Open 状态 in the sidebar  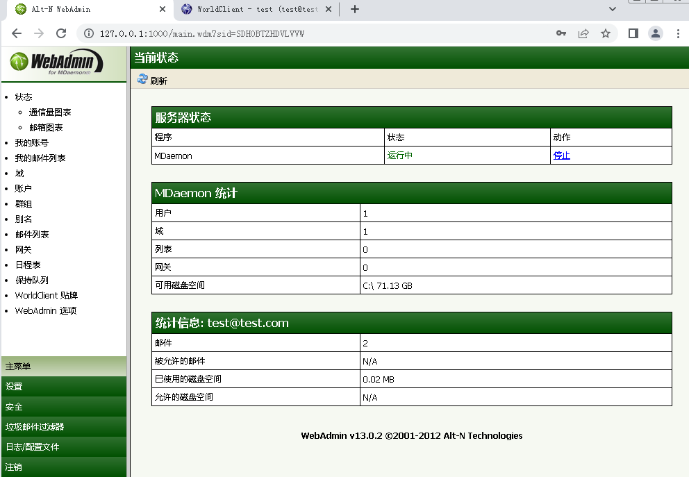(24, 97)
